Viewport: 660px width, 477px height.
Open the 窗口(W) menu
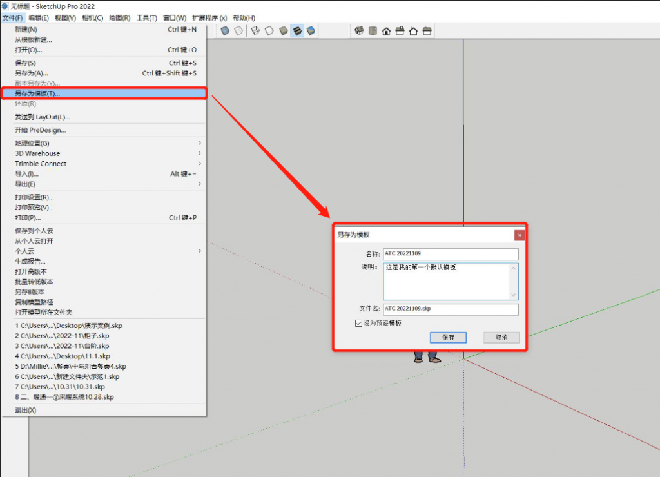(175, 17)
